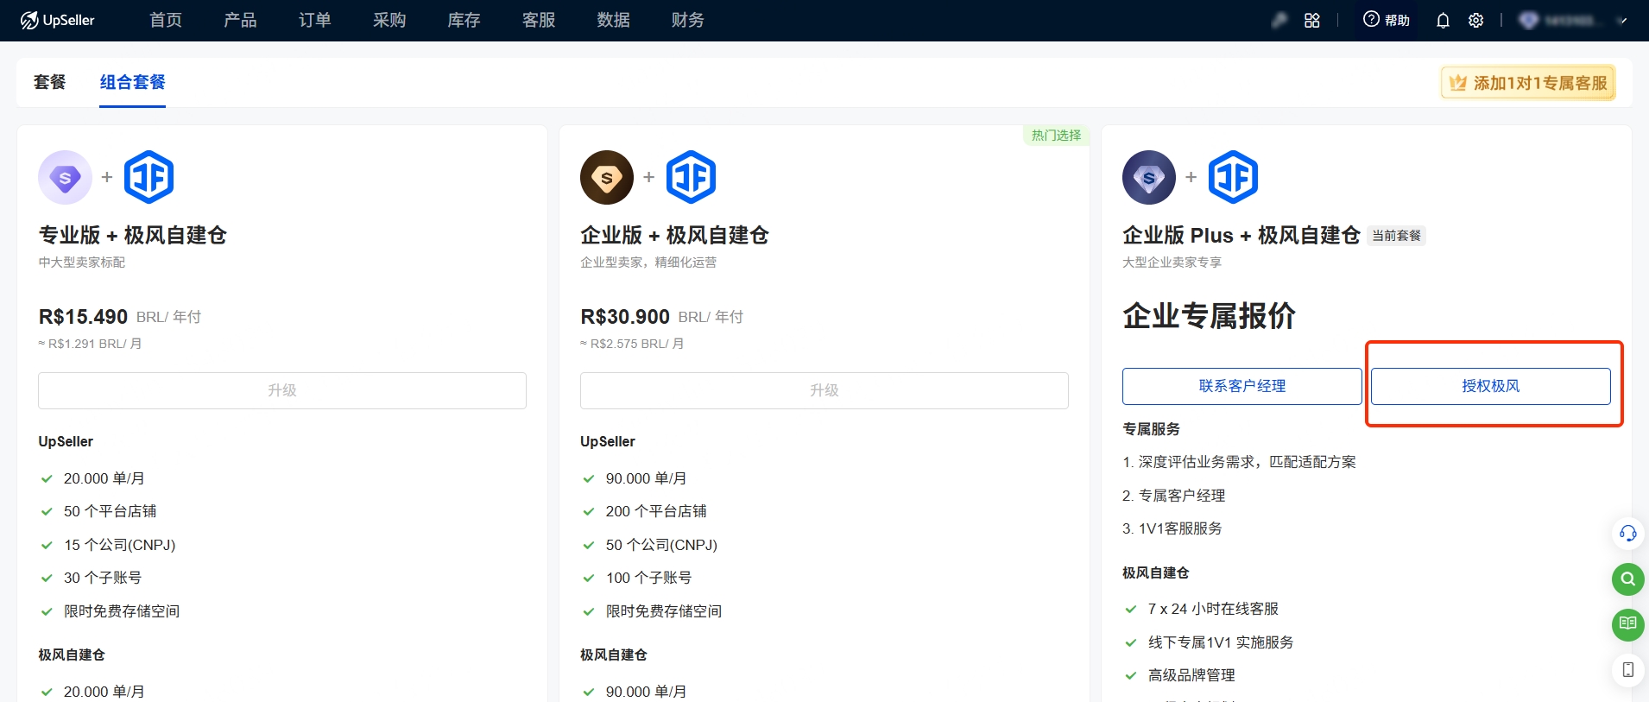
Task: Switch to the 套餐 tab
Action: click(49, 82)
